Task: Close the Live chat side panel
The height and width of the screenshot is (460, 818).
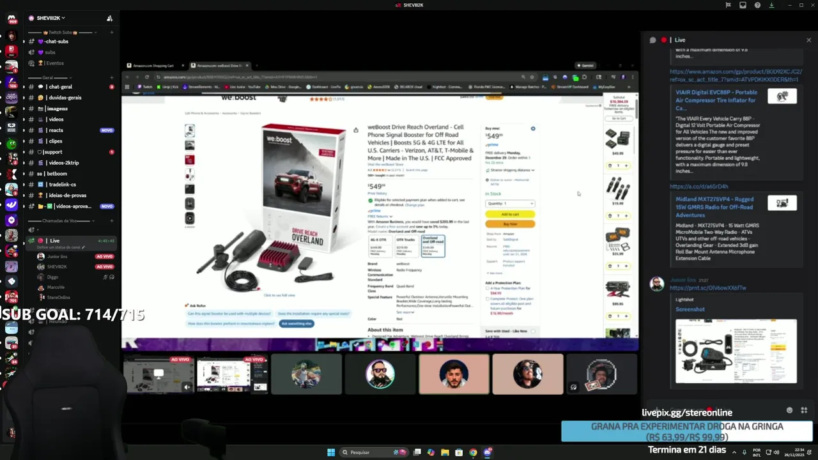Action: (808, 40)
